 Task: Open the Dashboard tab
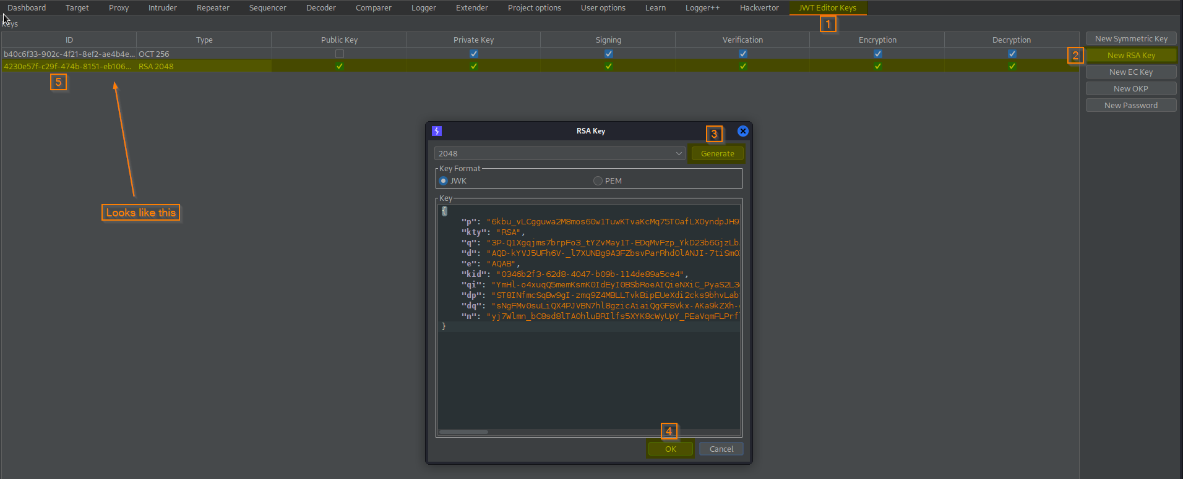[x=27, y=8]
